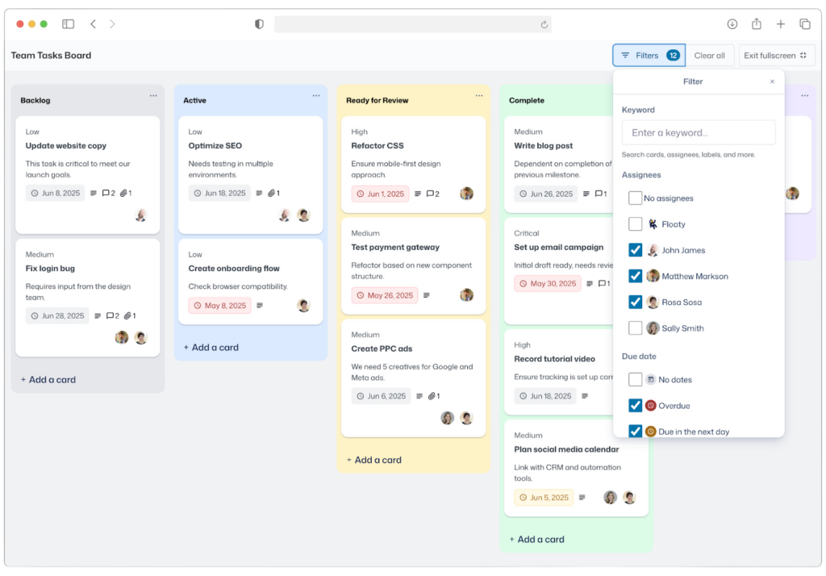This screenshot has width=826, height=576.
Task: Uncheck the Matthew Markson assignee filter
Action: (636, 276)
